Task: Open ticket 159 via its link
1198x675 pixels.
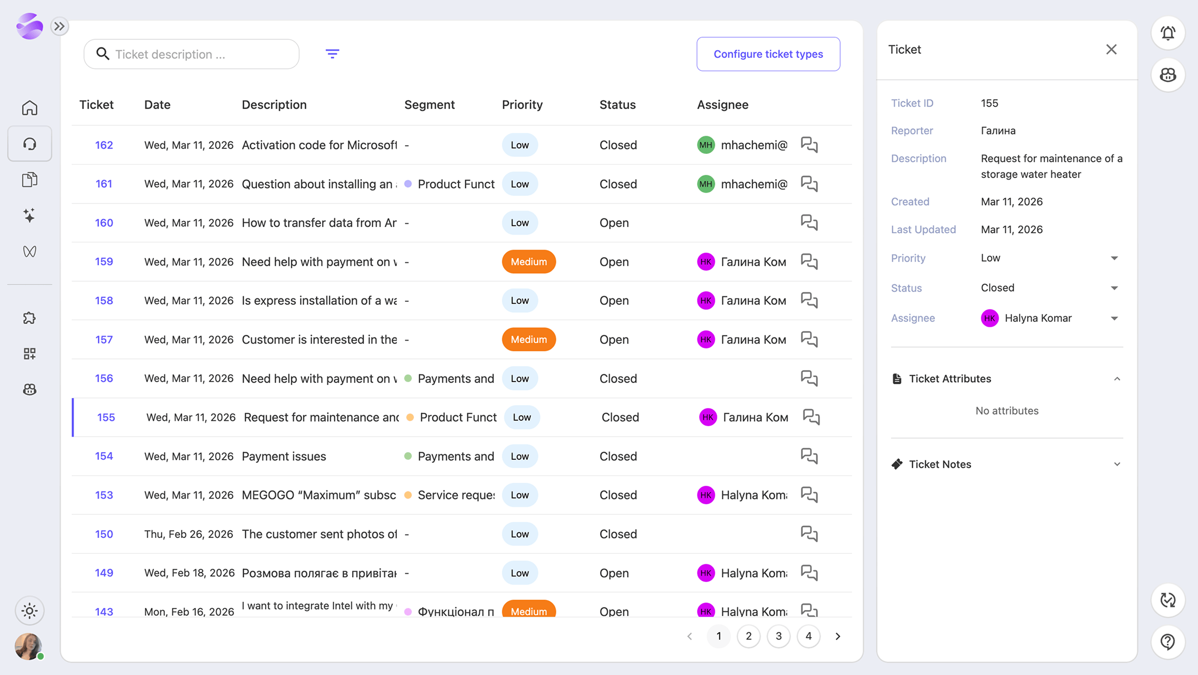Action: tap(103, 261)
